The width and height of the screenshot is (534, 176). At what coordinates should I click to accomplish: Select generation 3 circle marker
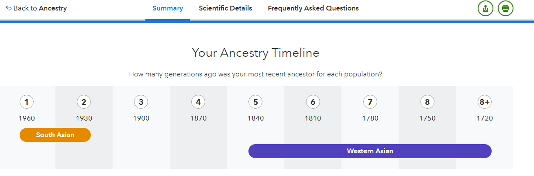pyautogui.click(x=141, y=102)
